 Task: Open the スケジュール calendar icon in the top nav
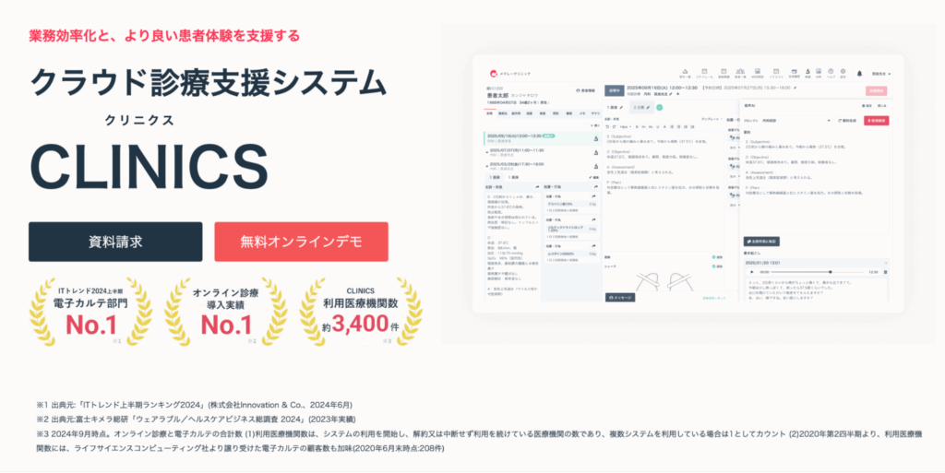coord(704,74)
